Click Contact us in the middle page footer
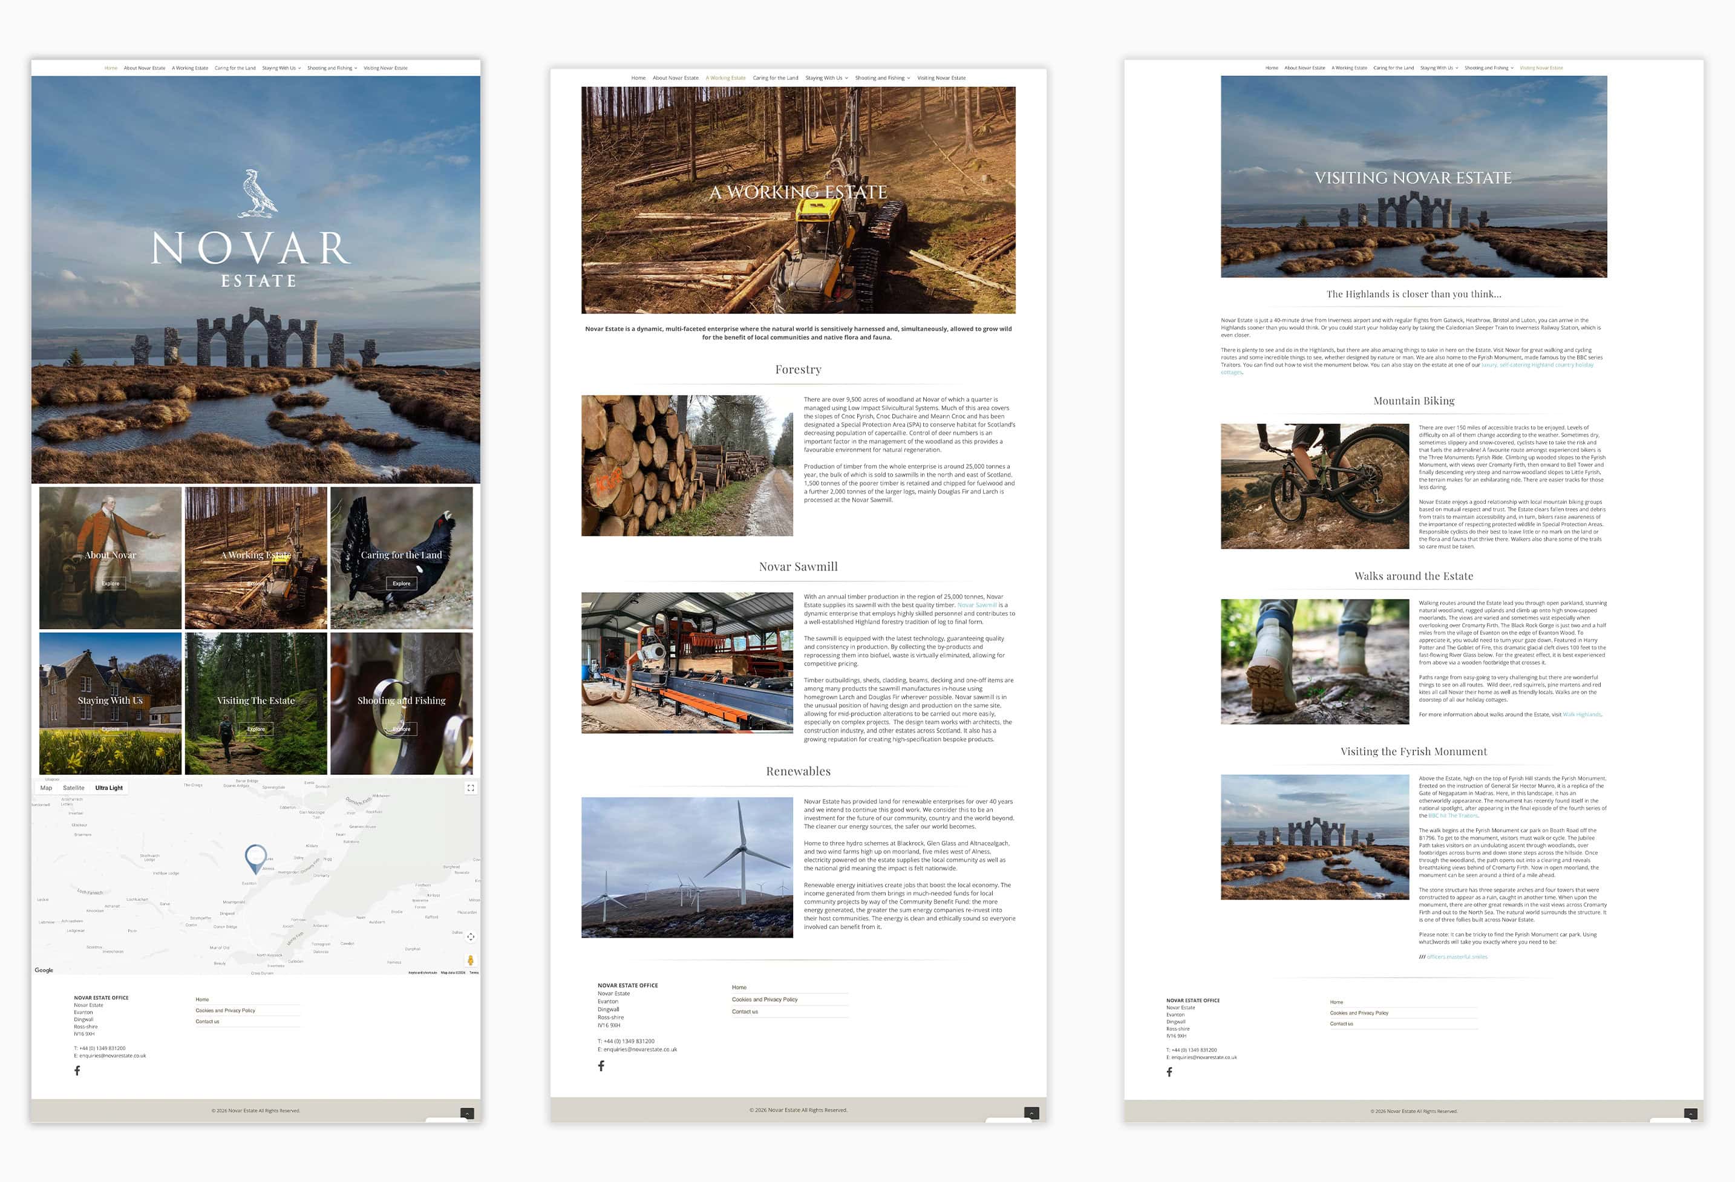Image resolution: width=1735 pixels, height=1182 pixels. 744,1012
